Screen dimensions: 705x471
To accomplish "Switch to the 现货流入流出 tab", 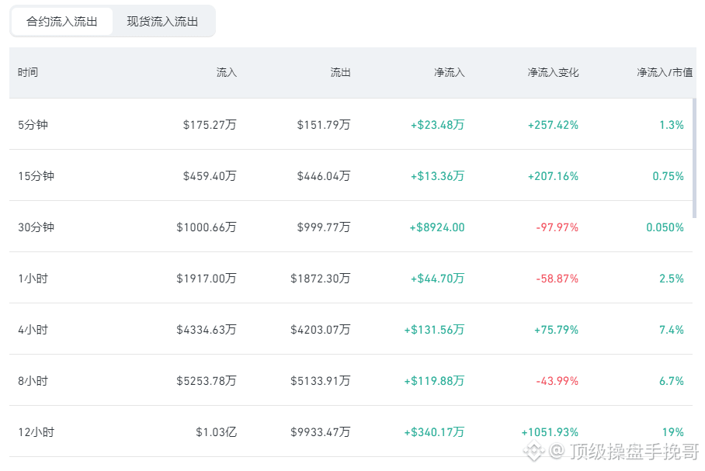I will point(162,22).
